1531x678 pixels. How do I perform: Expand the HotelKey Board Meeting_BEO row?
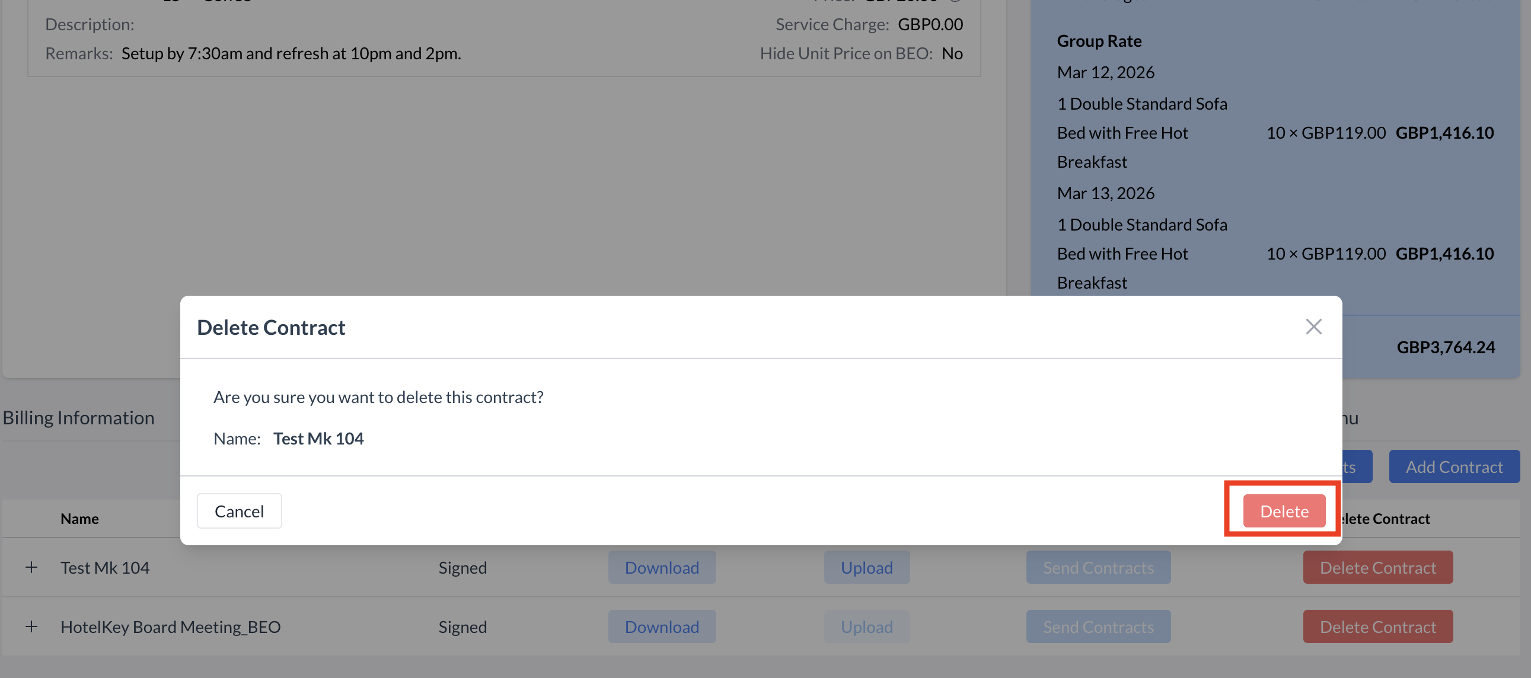pyautogui.click(x=31, y=627)
